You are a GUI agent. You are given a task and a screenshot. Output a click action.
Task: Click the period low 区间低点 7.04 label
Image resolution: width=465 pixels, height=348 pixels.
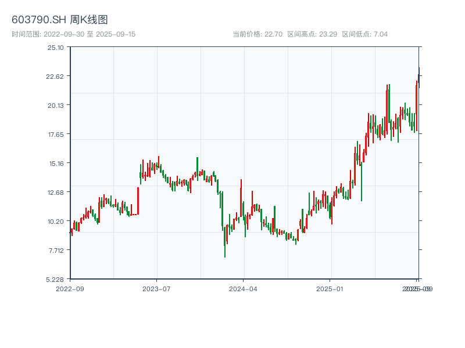point(364,34)
